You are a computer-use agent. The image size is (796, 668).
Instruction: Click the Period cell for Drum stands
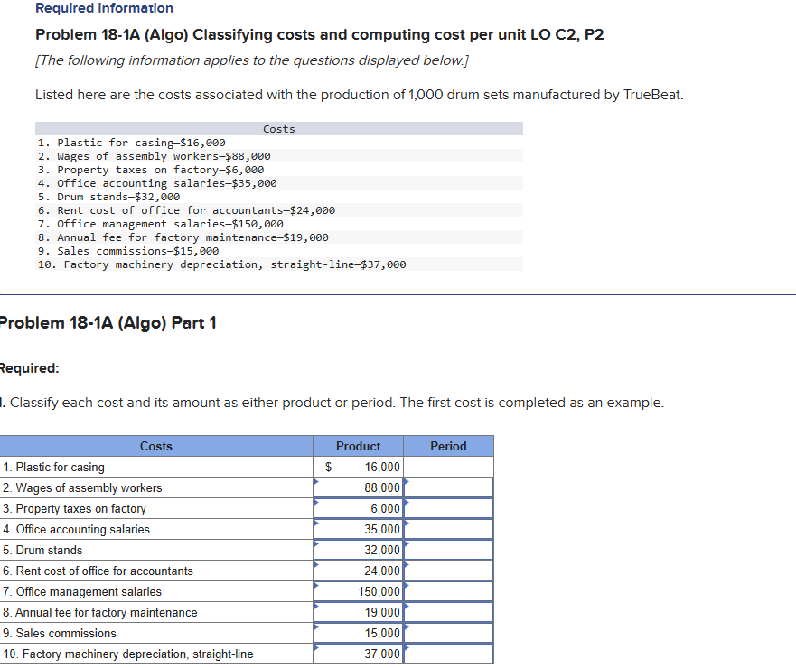(448, 550)
